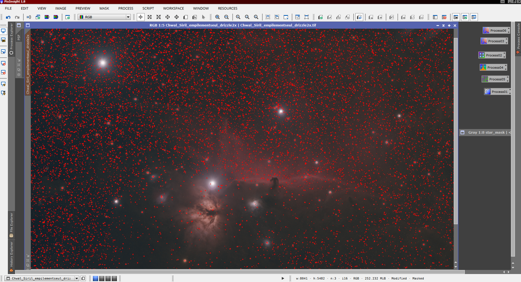
Task: Click the top monitor icon in left toolbar
Action: tap(3, 31)
